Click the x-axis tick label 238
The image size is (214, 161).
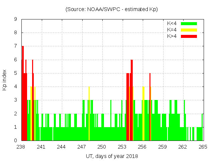21,147
